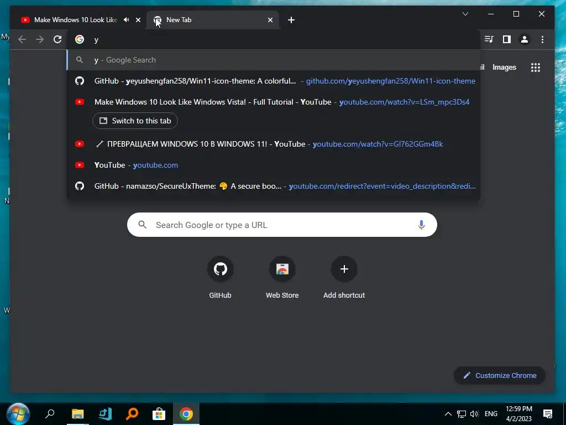Open the Images link
Screen dimensions: 566x425
504,67
